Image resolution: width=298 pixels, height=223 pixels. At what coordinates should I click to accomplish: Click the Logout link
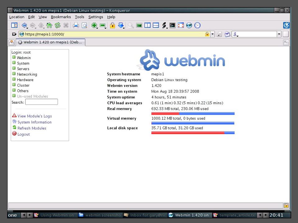pos(24,134)
